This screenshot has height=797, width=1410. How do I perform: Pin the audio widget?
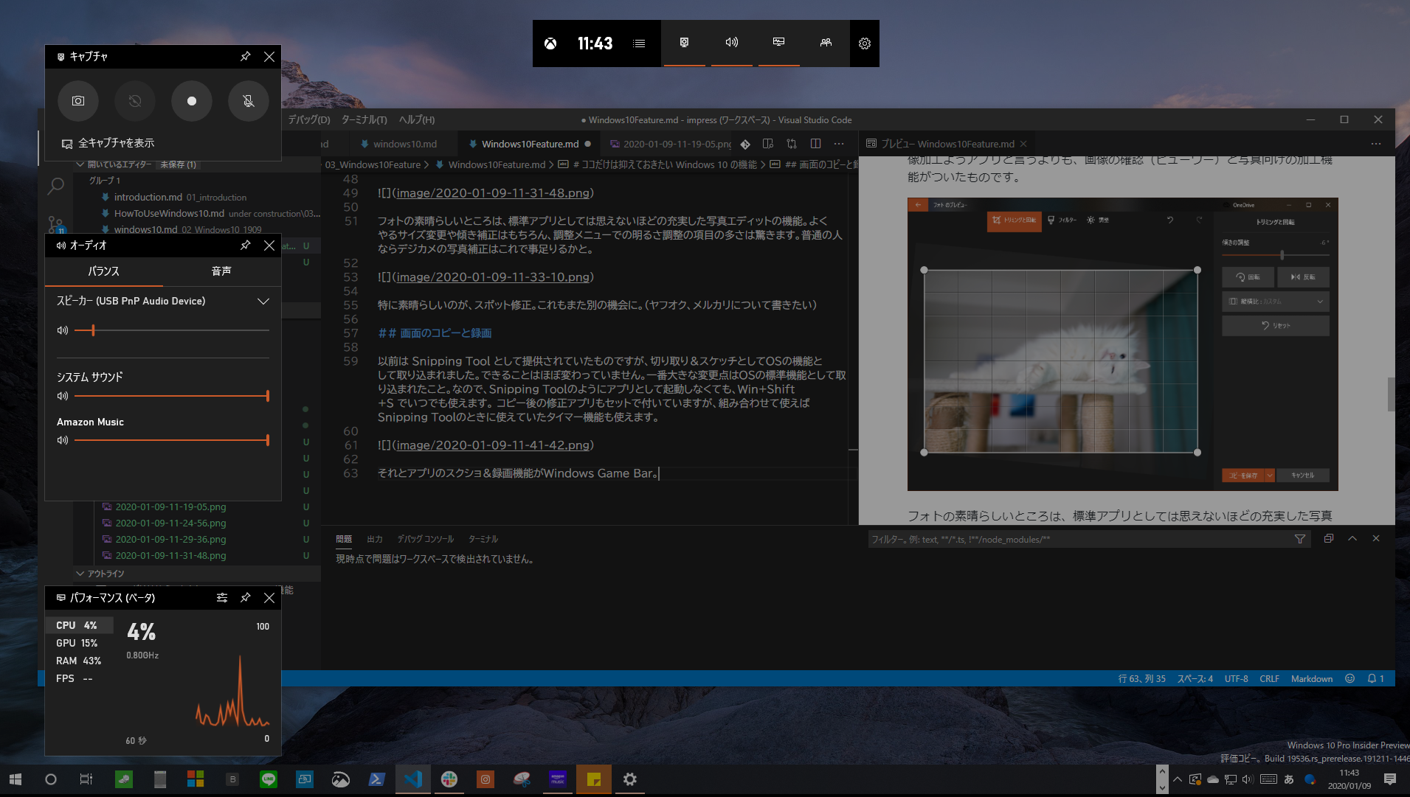(246, 245)
